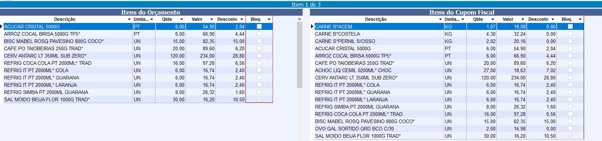Viewport: 602px width, 141px height.
Task: Click the Itens do Cupom Fiscal panel title
Action: [461, 12]
